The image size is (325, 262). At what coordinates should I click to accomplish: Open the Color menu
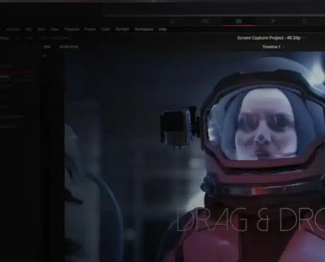pos(105,29)
